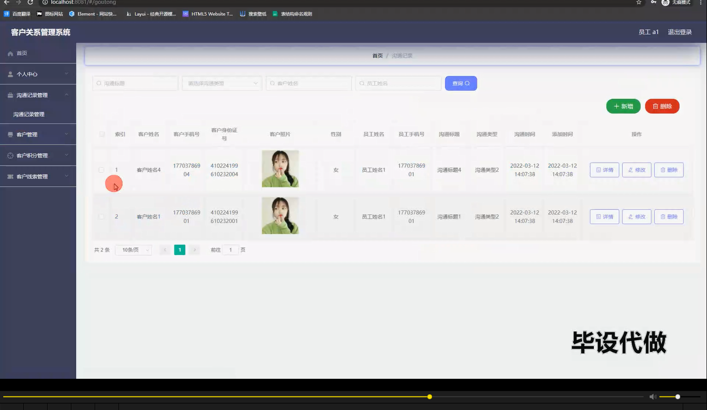Check the row for 客户姓名4

(101, 170)
